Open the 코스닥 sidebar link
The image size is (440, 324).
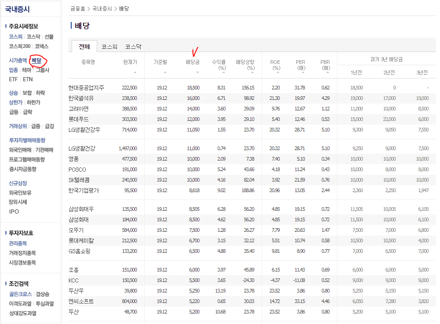coord(33,37)
